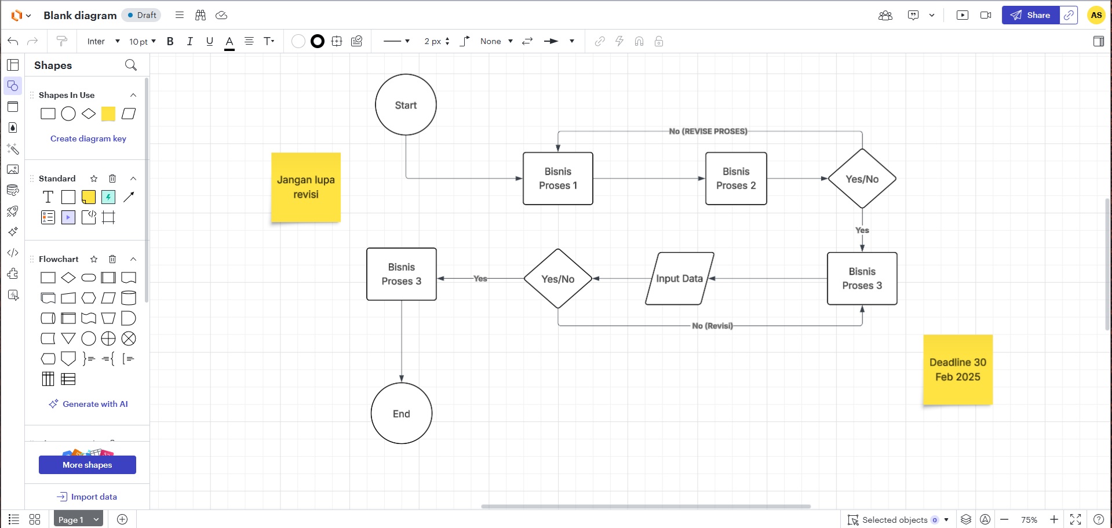Select the Text shape in Standard
The width and height of the screenshot is (1112, 528).
pyautogui.click(x=48, y=197)
